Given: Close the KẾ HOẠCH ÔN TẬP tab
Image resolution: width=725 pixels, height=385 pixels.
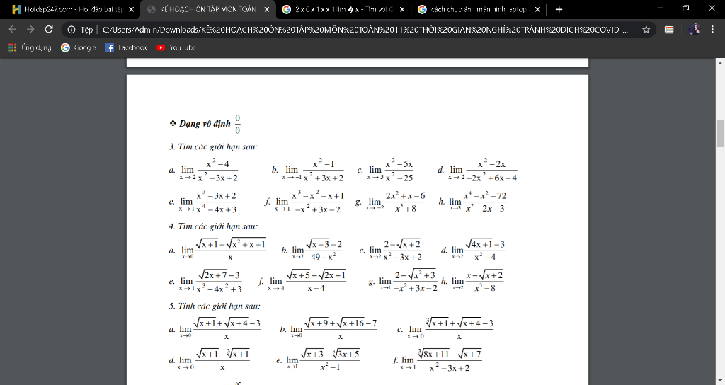Looking at the screenshot, I should click(267, 9).
